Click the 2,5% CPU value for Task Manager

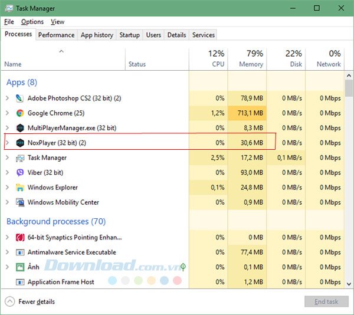pyautogui.click(x=218, y=157)
